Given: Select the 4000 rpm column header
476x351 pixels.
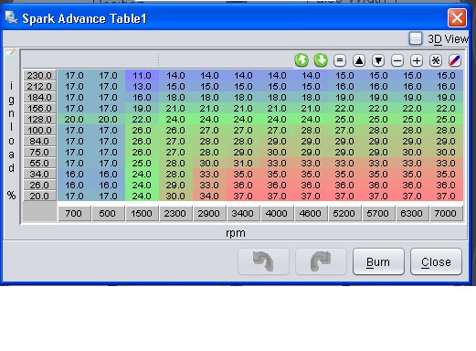Looking at the screenshot, I should coord(277,213).
